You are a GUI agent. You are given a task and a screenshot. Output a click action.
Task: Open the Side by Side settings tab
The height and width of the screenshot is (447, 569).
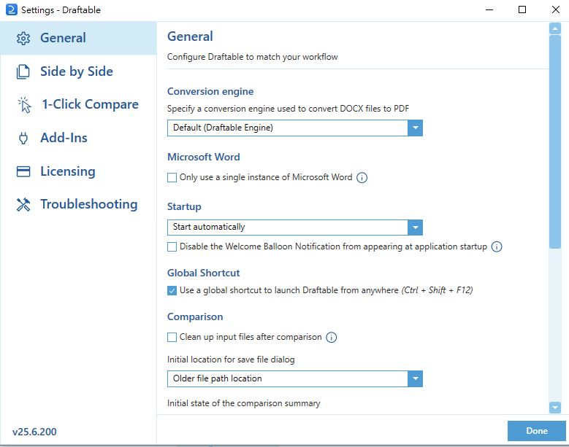coord(78,71)
